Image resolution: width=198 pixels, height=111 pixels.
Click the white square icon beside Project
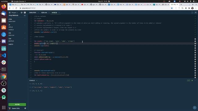coord(25,13)
